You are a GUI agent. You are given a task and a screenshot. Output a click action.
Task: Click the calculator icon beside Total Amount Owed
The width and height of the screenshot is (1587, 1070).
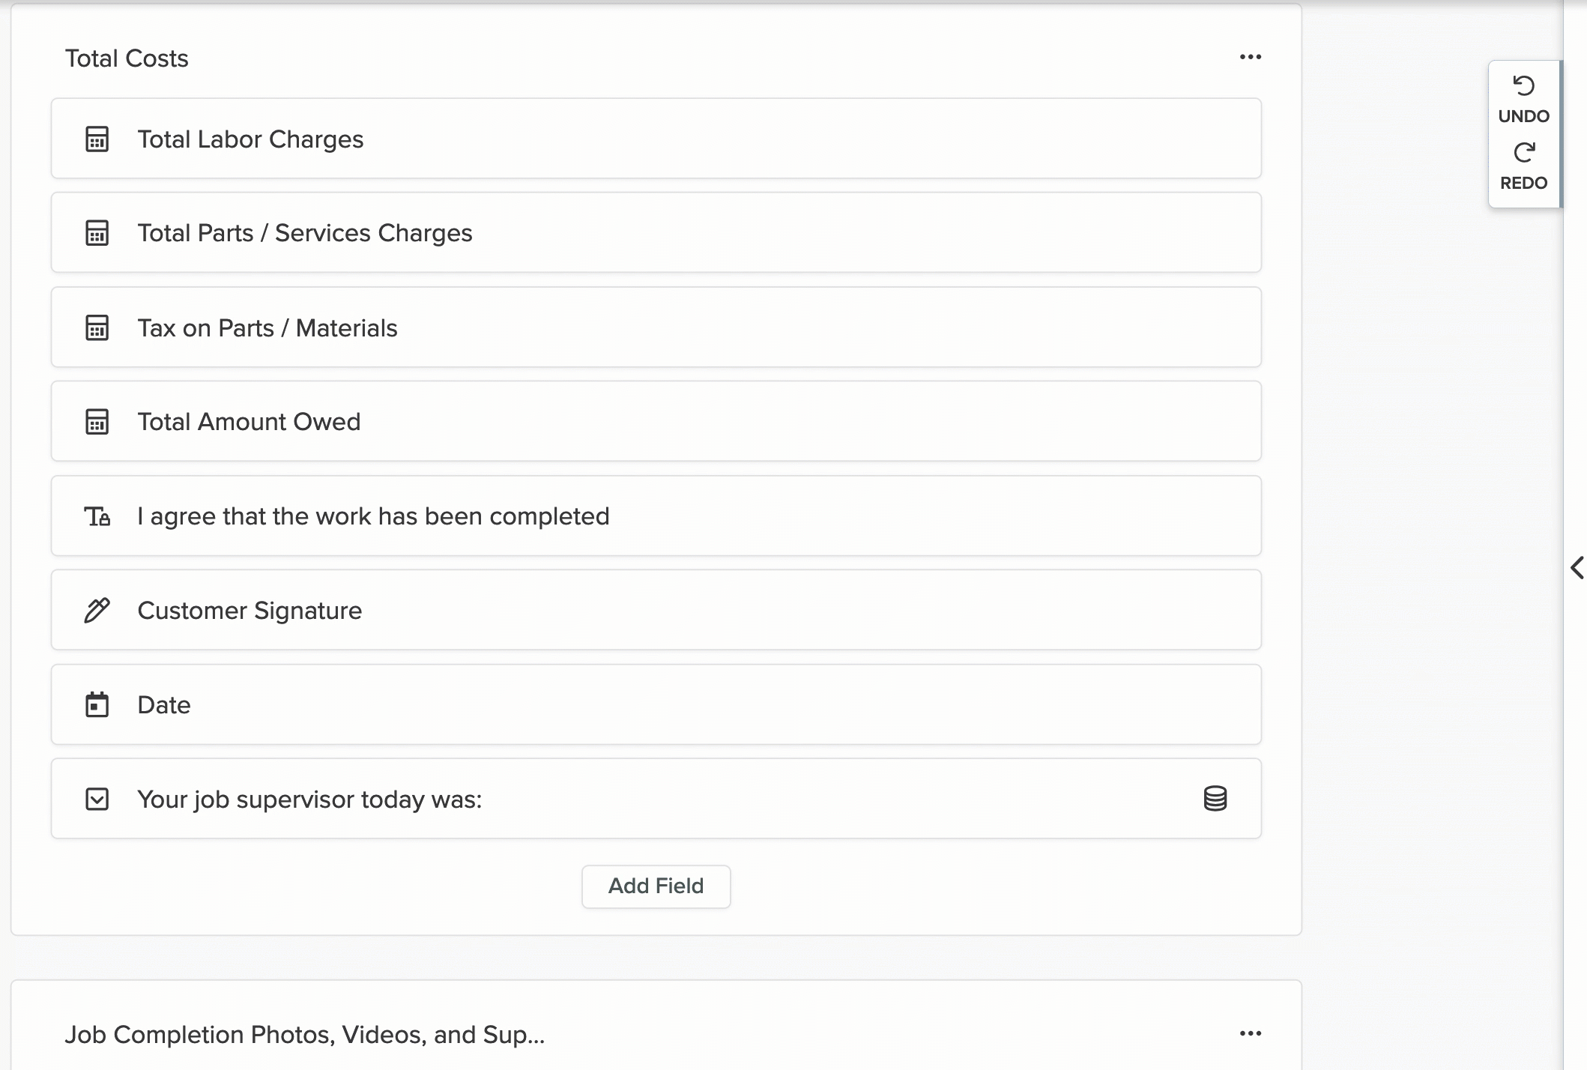[97, 422]
